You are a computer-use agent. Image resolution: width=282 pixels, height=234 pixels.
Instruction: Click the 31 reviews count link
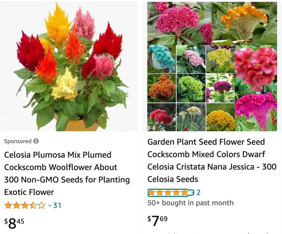coord(57,205)
